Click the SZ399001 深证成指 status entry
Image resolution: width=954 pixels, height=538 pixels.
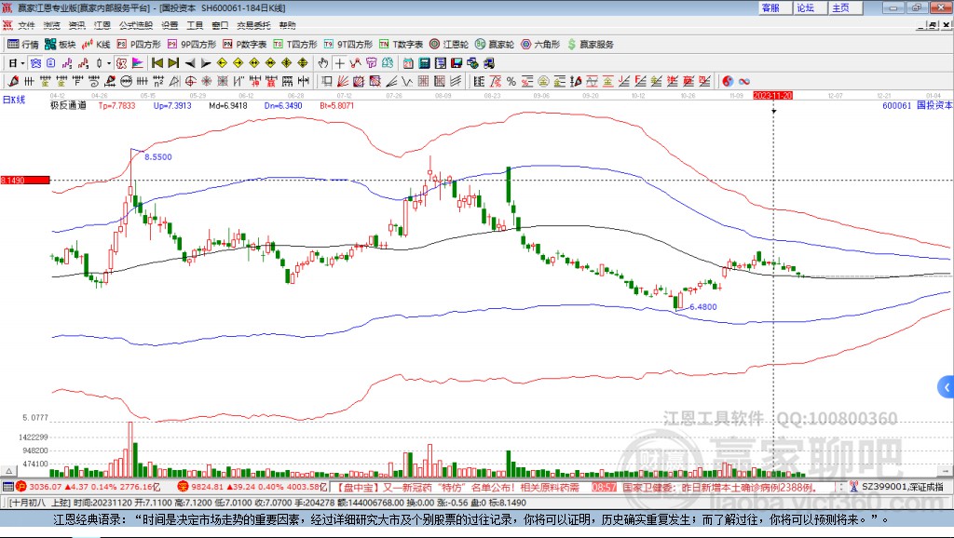click(897, 487)
